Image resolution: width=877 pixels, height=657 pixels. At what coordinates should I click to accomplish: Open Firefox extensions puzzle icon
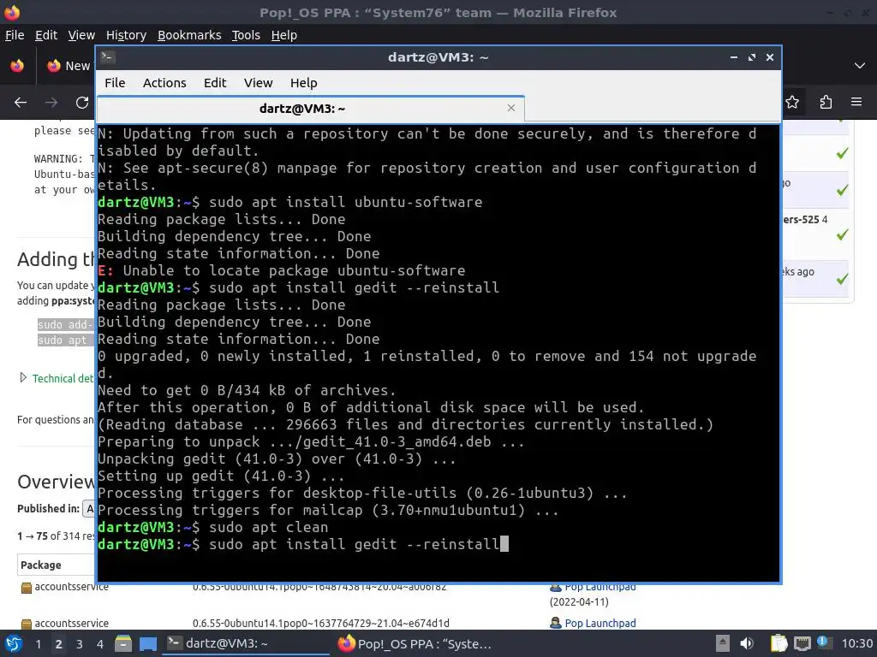point(826,103)
